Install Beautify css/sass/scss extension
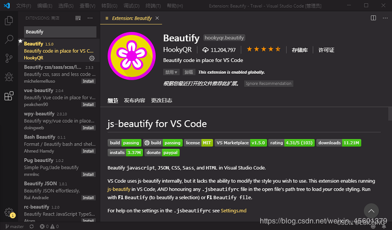Image resolution: width=392 pixels, height=230 pixels. [88, 81]
